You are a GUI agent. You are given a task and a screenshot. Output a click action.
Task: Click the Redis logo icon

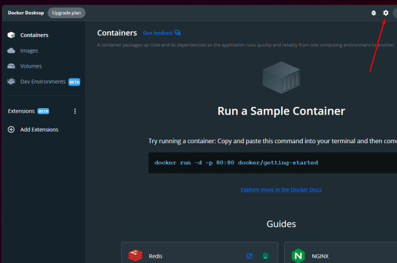coord(135,255)
